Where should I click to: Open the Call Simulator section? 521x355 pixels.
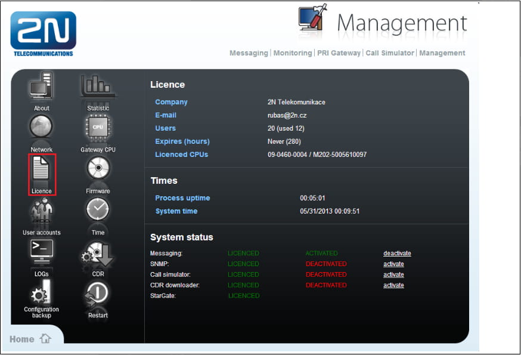point(390,53)
